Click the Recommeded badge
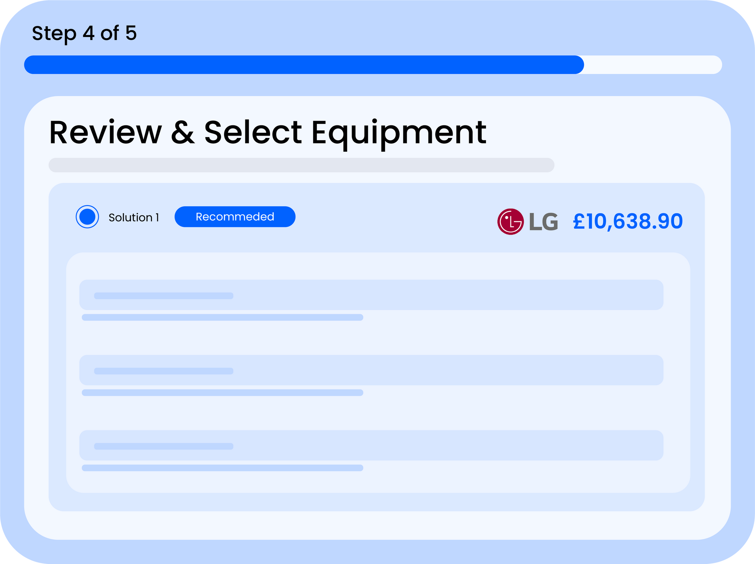The height and width of the screenshot is (564, 755). click(235, 217)
